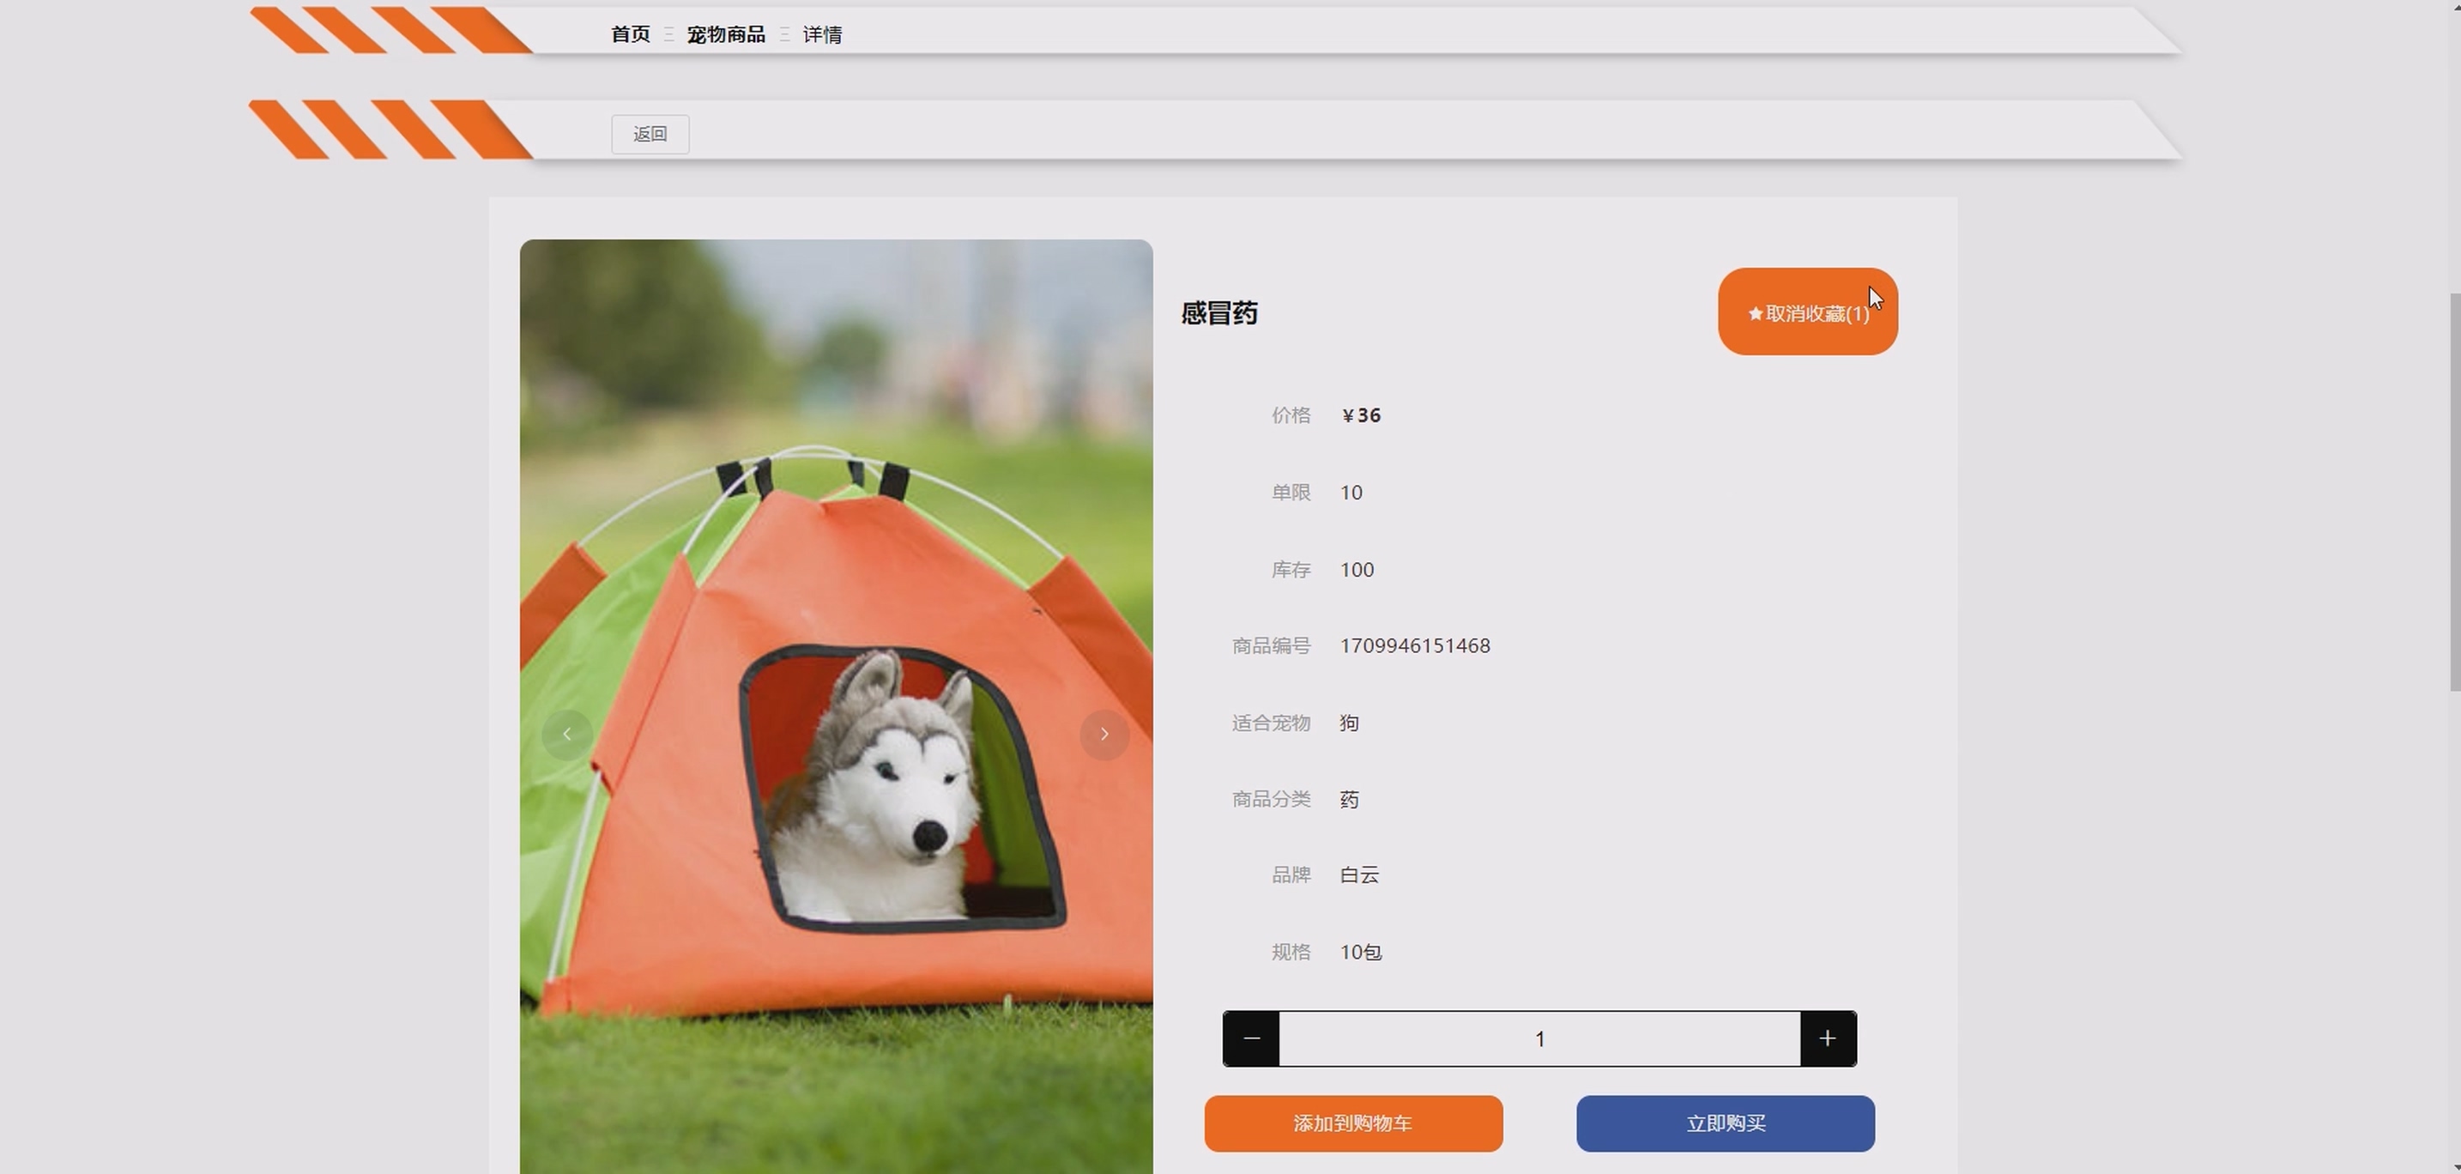
Task: Click the specification value 10包
Action: click(x=1360, y=953)
